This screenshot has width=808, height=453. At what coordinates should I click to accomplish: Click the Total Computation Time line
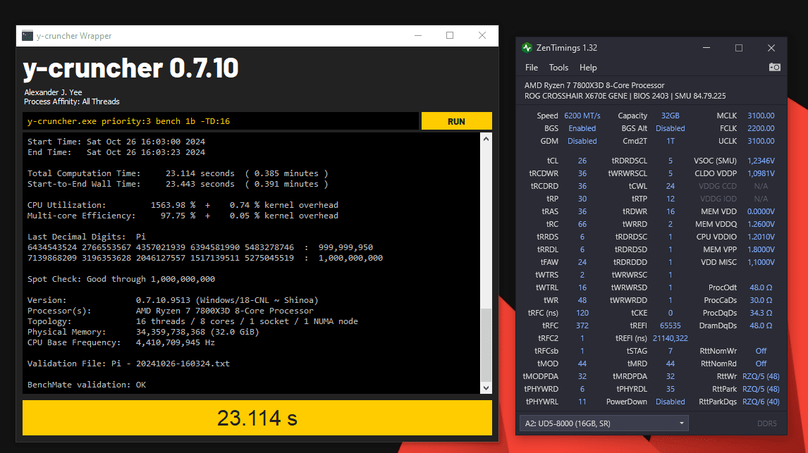click(x=178, y=173)
